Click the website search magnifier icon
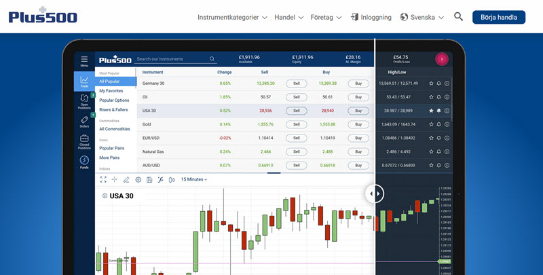Screen dimensions: 543x275 point(459,16)
